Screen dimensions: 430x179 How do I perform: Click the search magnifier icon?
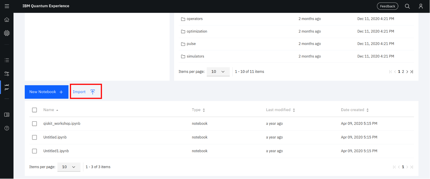click(x=407, y=6)
